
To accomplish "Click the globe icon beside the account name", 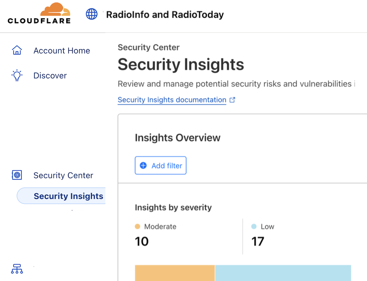I will click(91, 14).
